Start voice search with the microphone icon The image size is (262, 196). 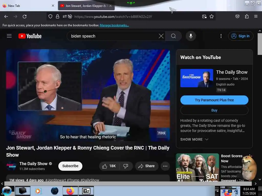191,36
